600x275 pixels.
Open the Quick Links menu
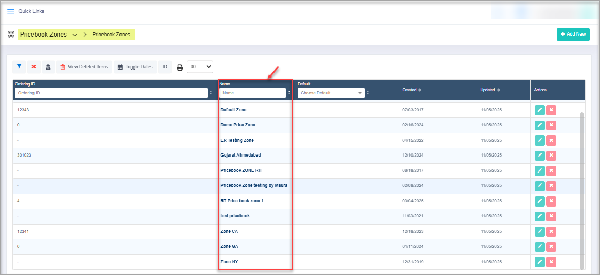[31, 11]
